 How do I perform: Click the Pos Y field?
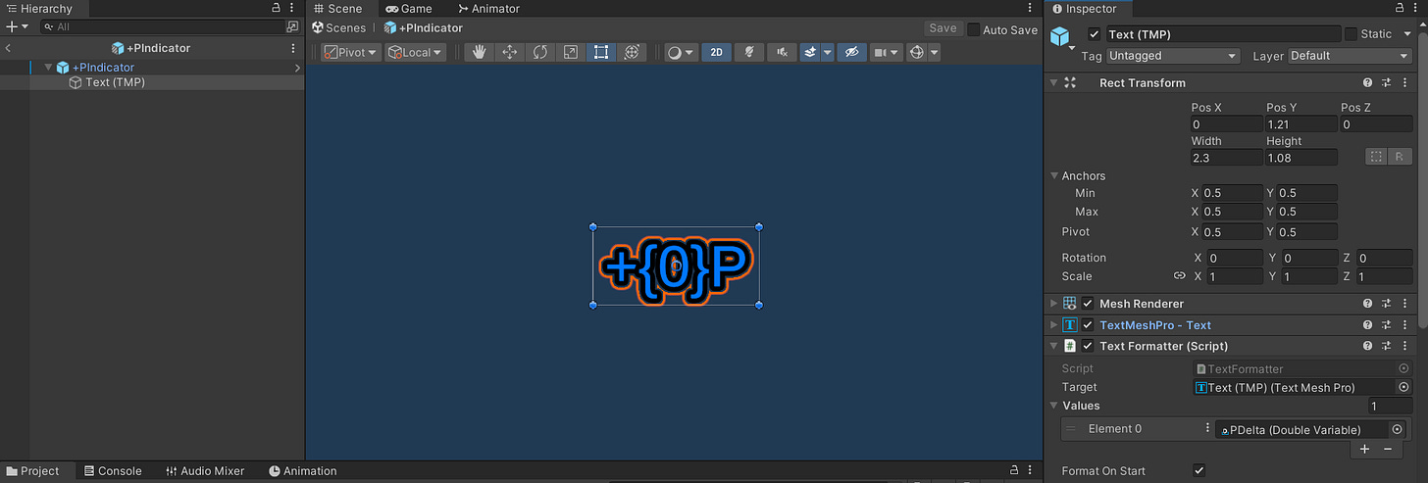click(1300, 124)
